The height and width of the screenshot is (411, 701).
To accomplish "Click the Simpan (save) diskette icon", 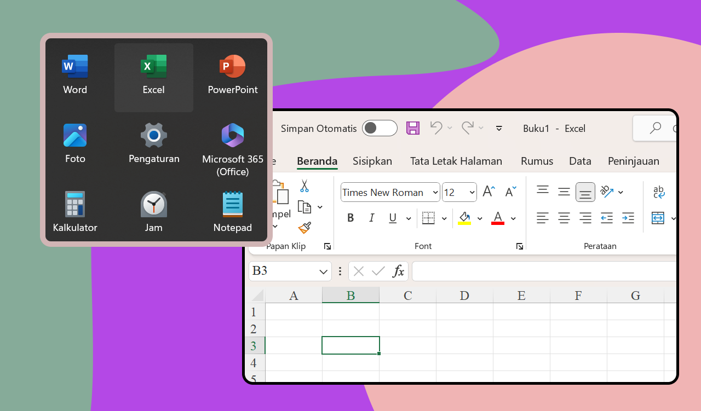I will point(413,128).
